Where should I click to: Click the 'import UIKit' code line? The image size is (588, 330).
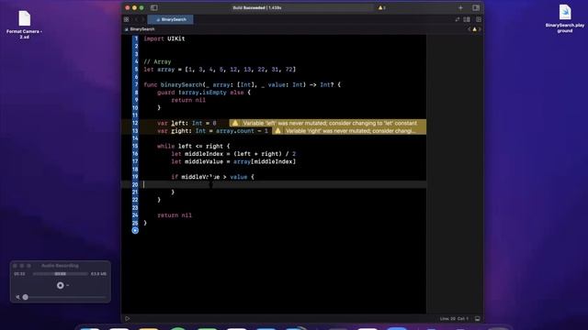click(x=164, y=38)
